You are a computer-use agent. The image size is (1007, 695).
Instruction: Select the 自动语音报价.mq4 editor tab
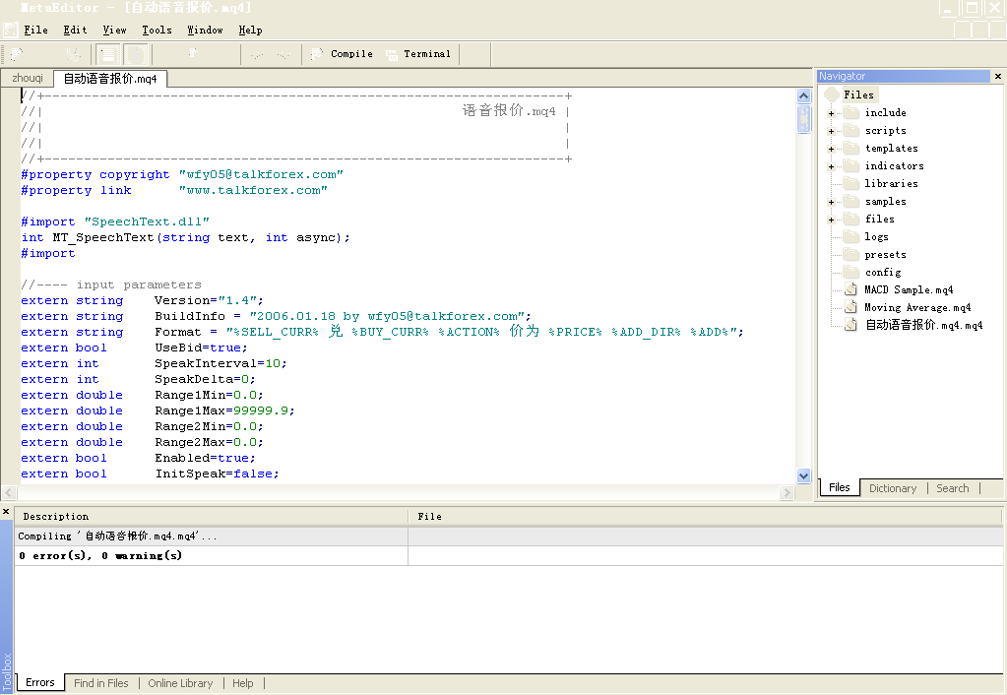(x=110, y=79)
